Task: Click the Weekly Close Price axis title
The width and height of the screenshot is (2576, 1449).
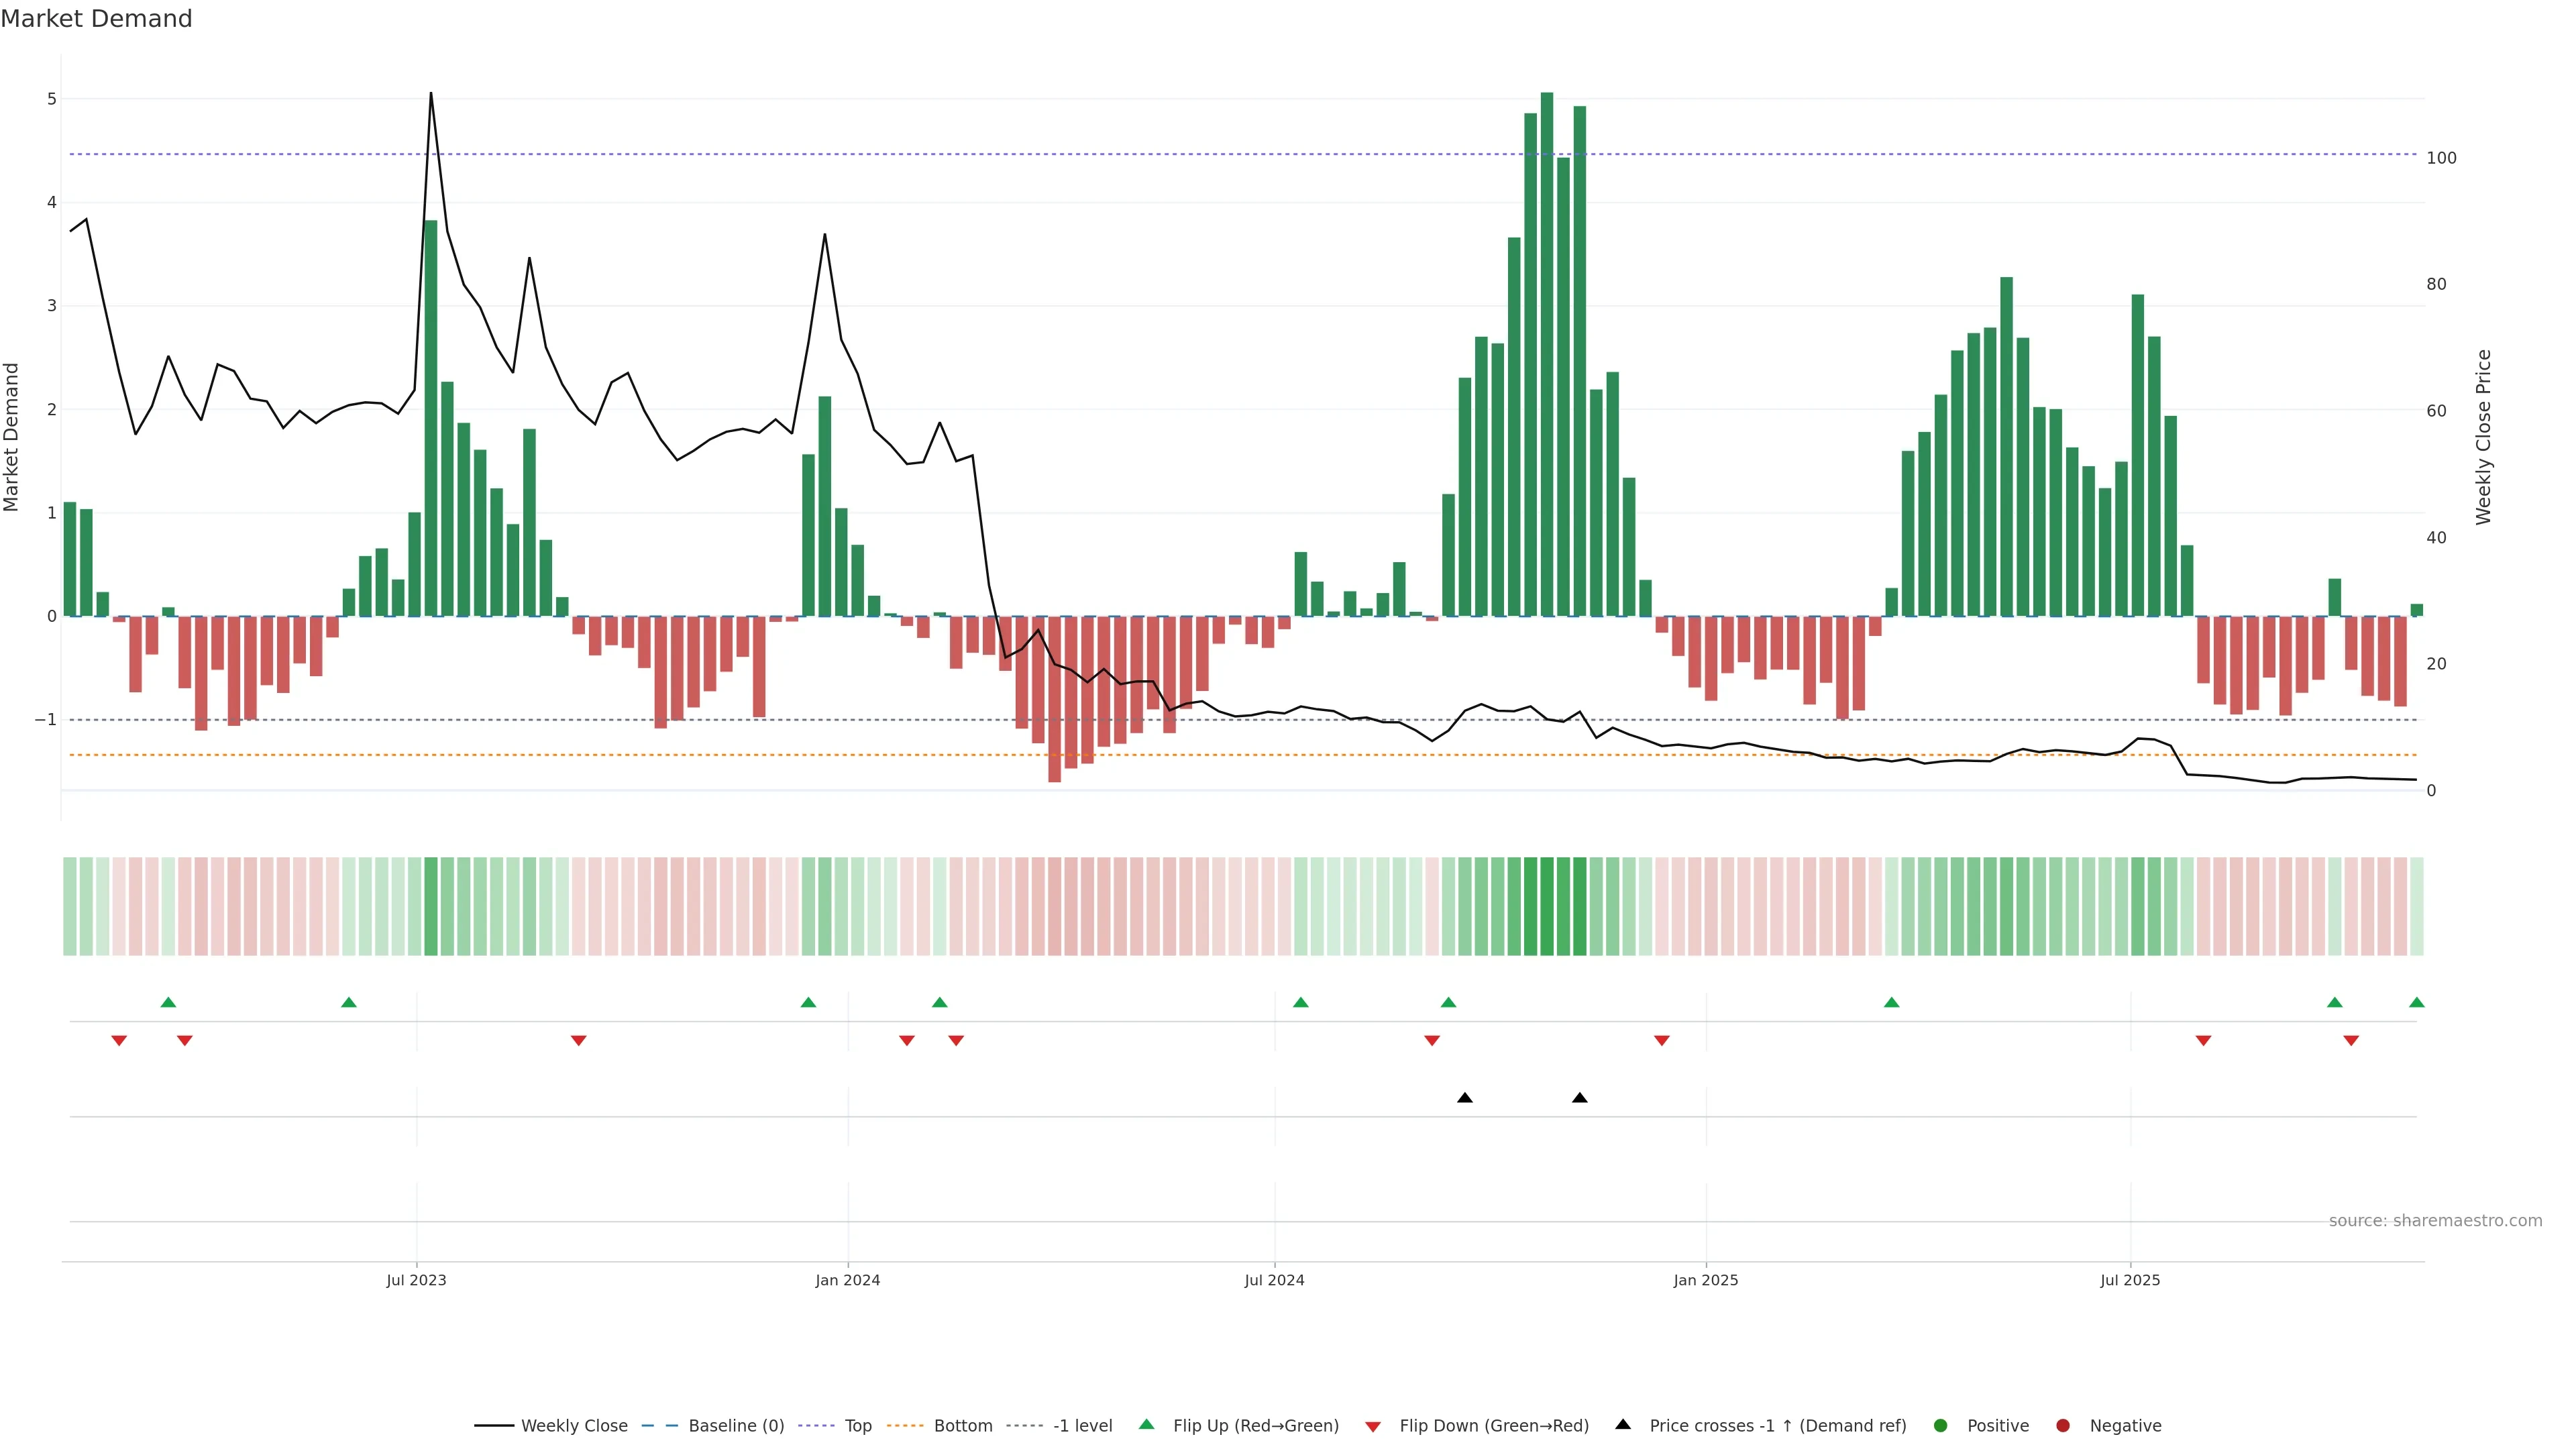Action: pos(2484,437)
